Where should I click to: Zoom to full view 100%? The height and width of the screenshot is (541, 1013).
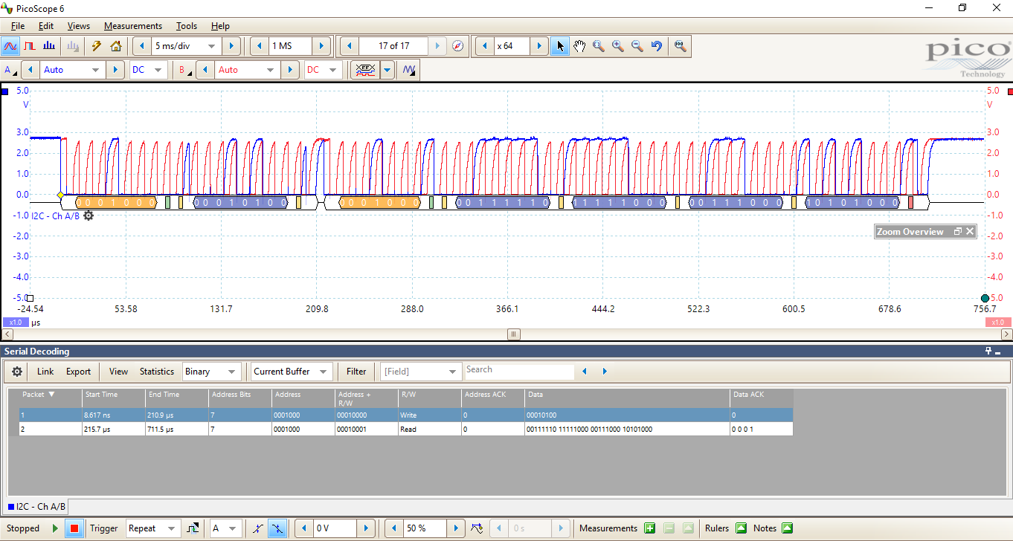680,46
